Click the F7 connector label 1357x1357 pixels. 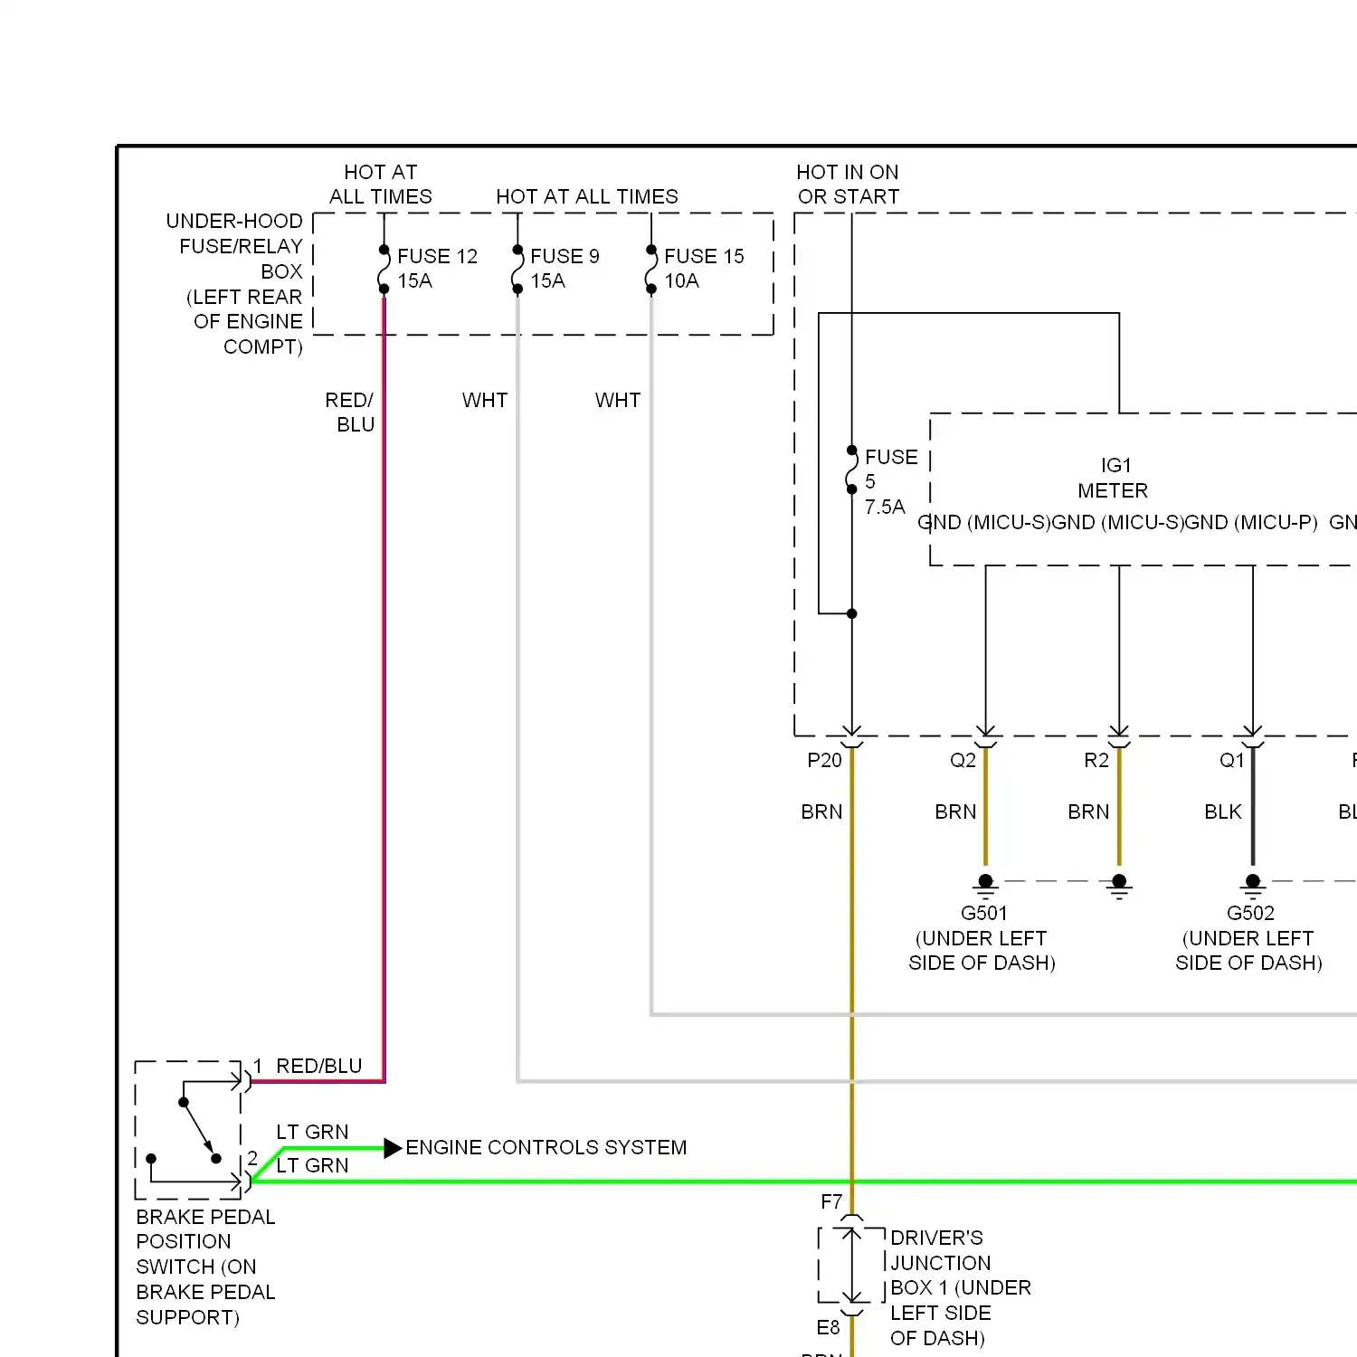click(831, 1201)
